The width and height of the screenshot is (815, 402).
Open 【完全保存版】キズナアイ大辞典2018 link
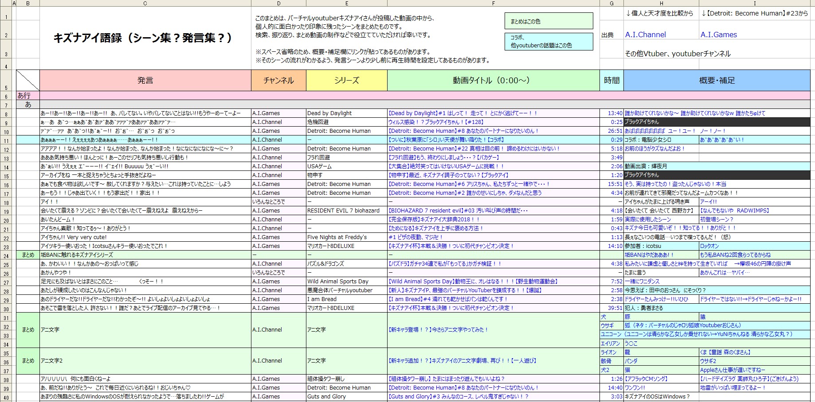tap(434, 220)
